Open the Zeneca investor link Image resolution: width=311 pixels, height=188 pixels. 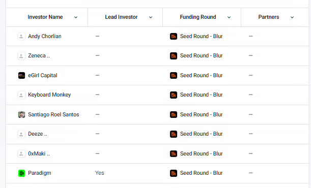point(39,55)
